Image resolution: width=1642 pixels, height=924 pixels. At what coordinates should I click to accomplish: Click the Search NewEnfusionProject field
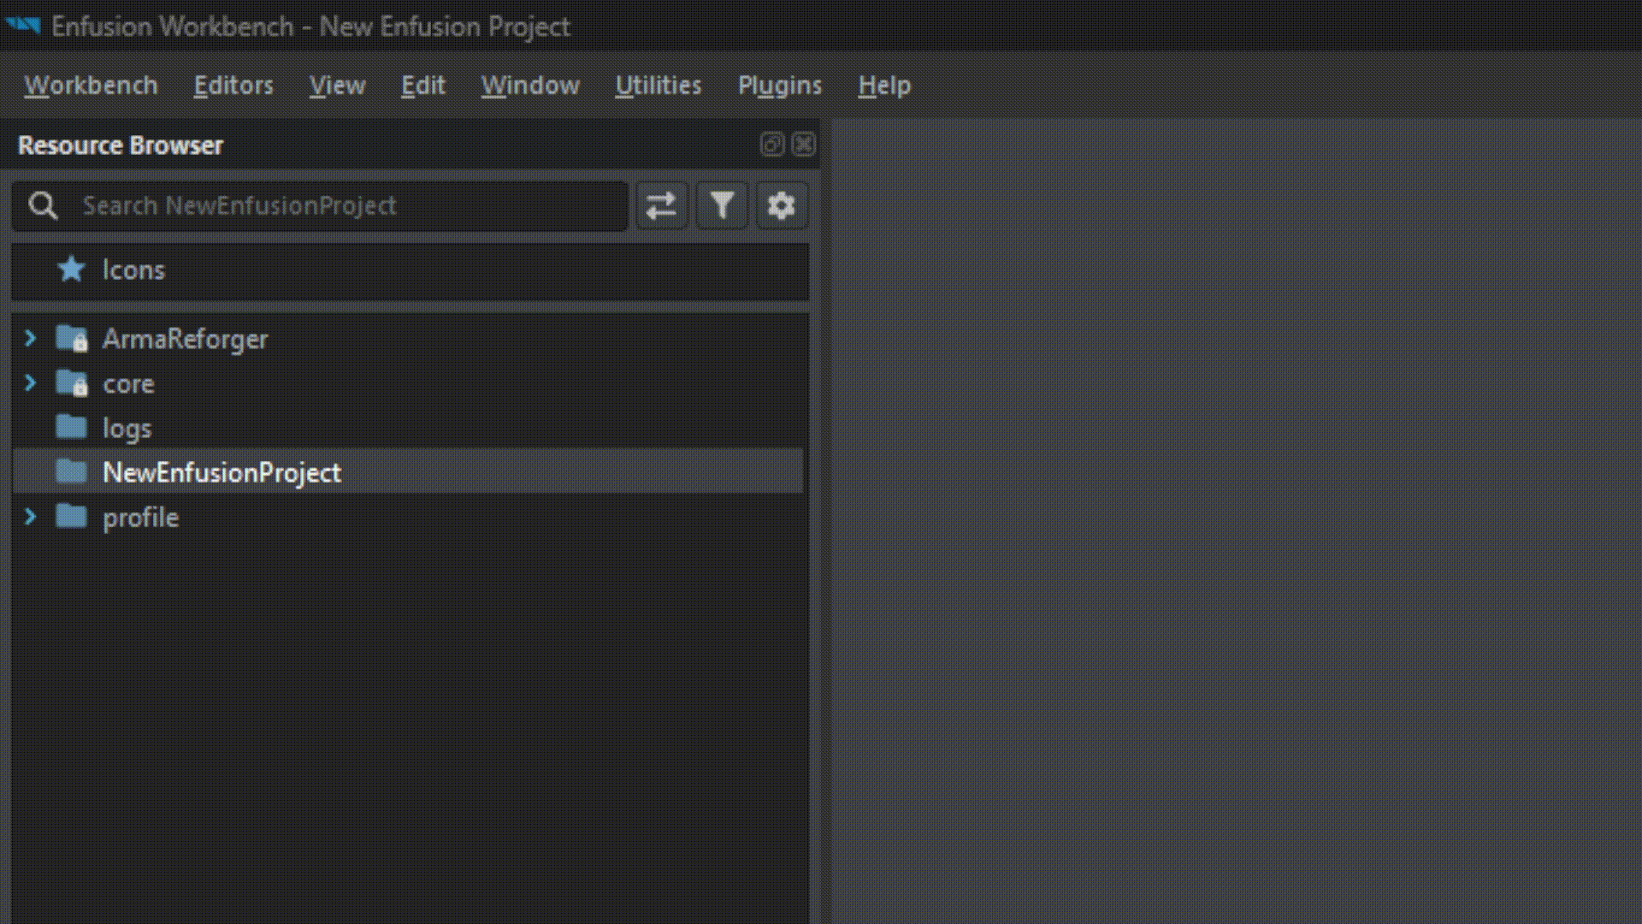(x=320, y=206)
